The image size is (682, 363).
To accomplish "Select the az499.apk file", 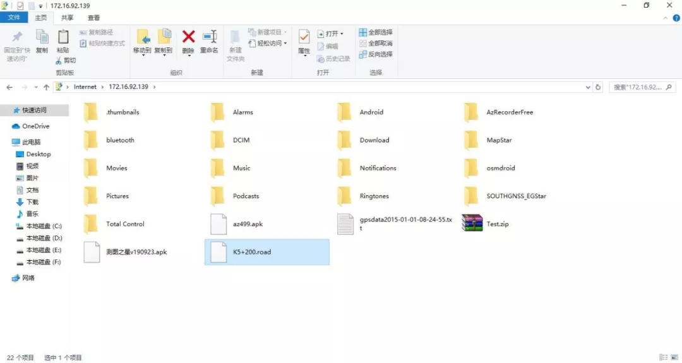I will pos(267,224).
